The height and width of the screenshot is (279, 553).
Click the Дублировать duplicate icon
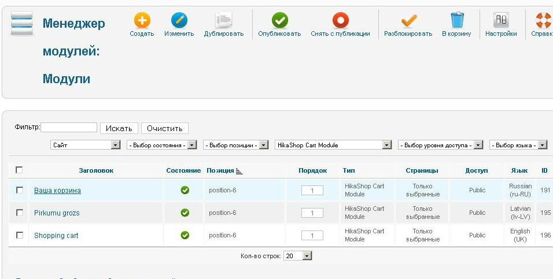(224, 20)
